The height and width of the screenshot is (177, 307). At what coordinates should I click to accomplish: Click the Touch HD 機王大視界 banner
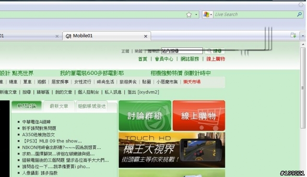[172, 150]
